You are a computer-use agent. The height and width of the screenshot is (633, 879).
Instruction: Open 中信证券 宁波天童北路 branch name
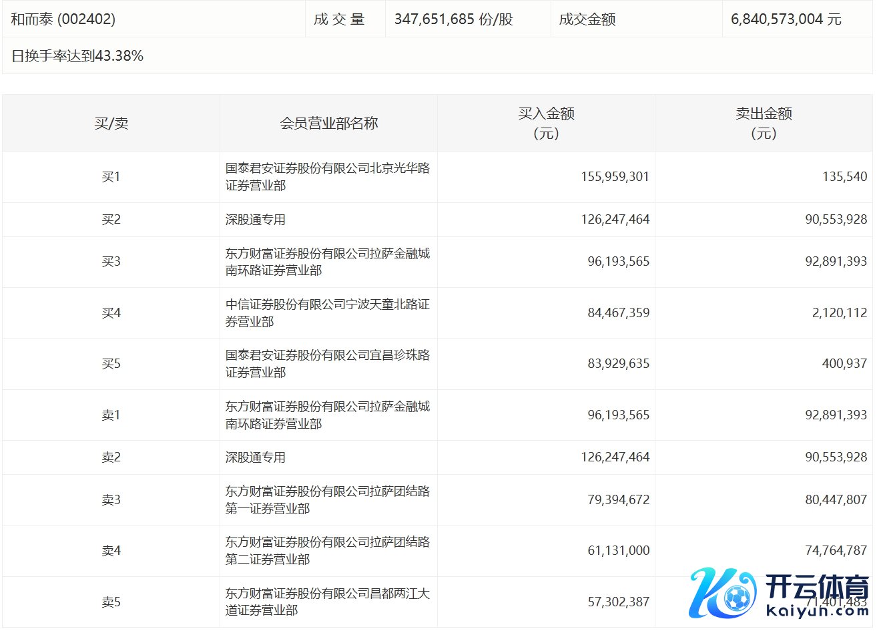coord(327,313)
